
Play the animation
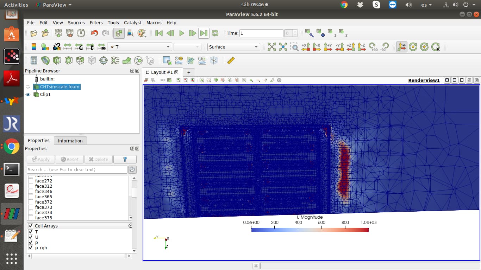pyautogui.click(x=182, y=33)
